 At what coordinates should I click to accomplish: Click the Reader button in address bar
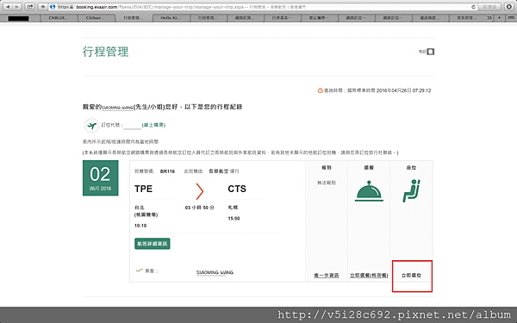tap(489, 7)
